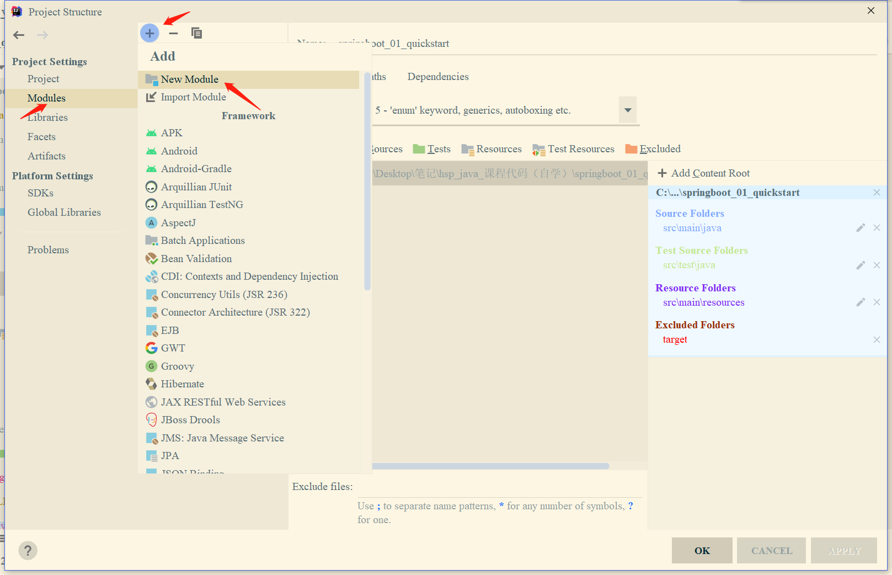Select the Bean Validation icon
Image resolution: width=892 pixels, height=575 pixels.
151,259
